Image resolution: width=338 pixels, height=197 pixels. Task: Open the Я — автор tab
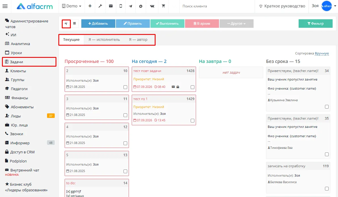click(x=138, y=39)
